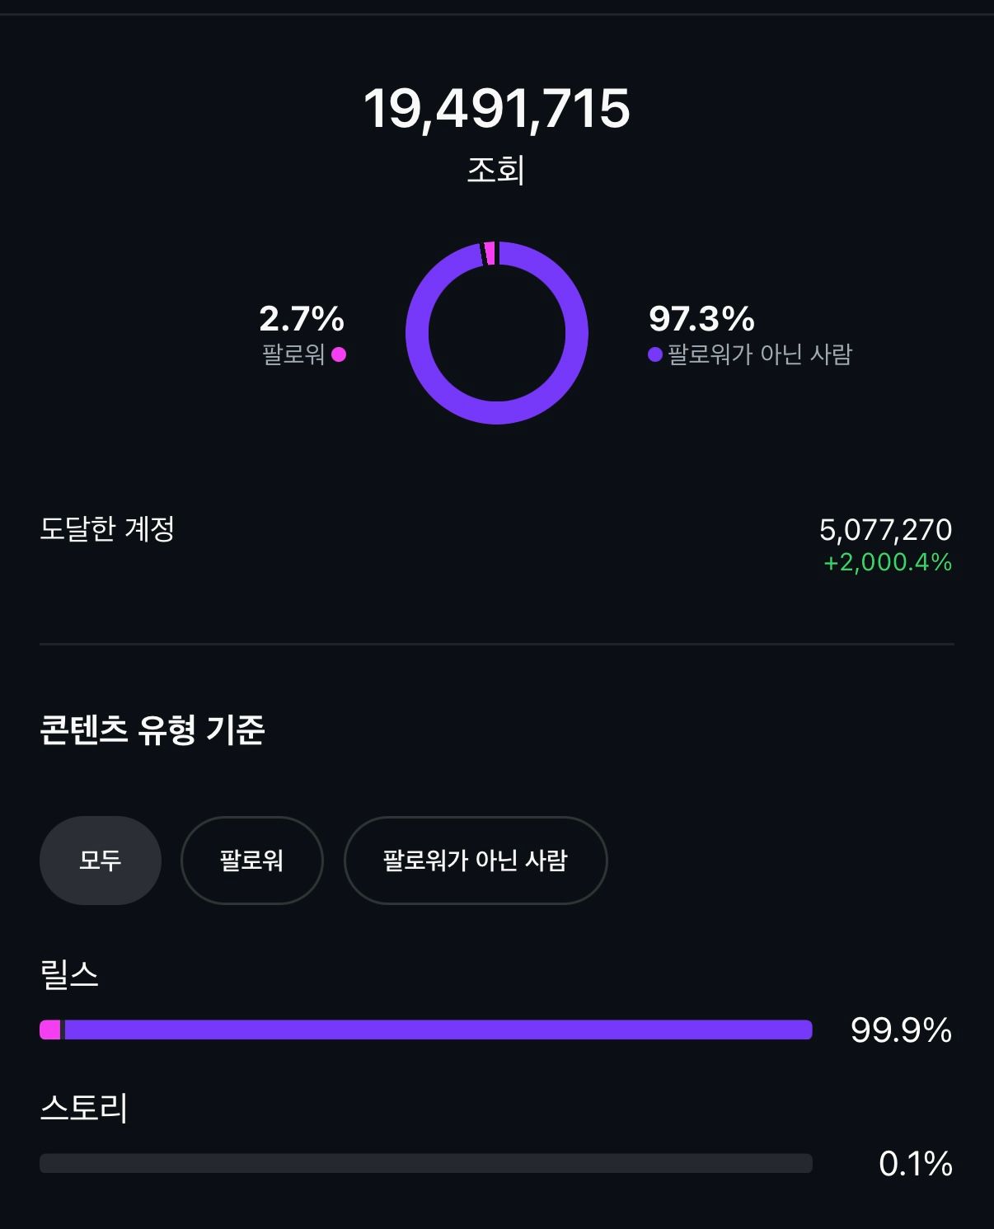Select the 팔로워가 아닌 사람 filter chip
Screen dimensions: 994x1229
(476, 861)
